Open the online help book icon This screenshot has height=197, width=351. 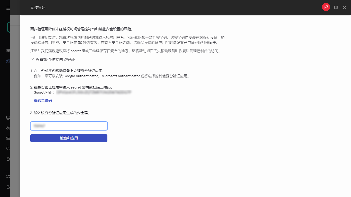pyautogui.click(x=336, y=7)
